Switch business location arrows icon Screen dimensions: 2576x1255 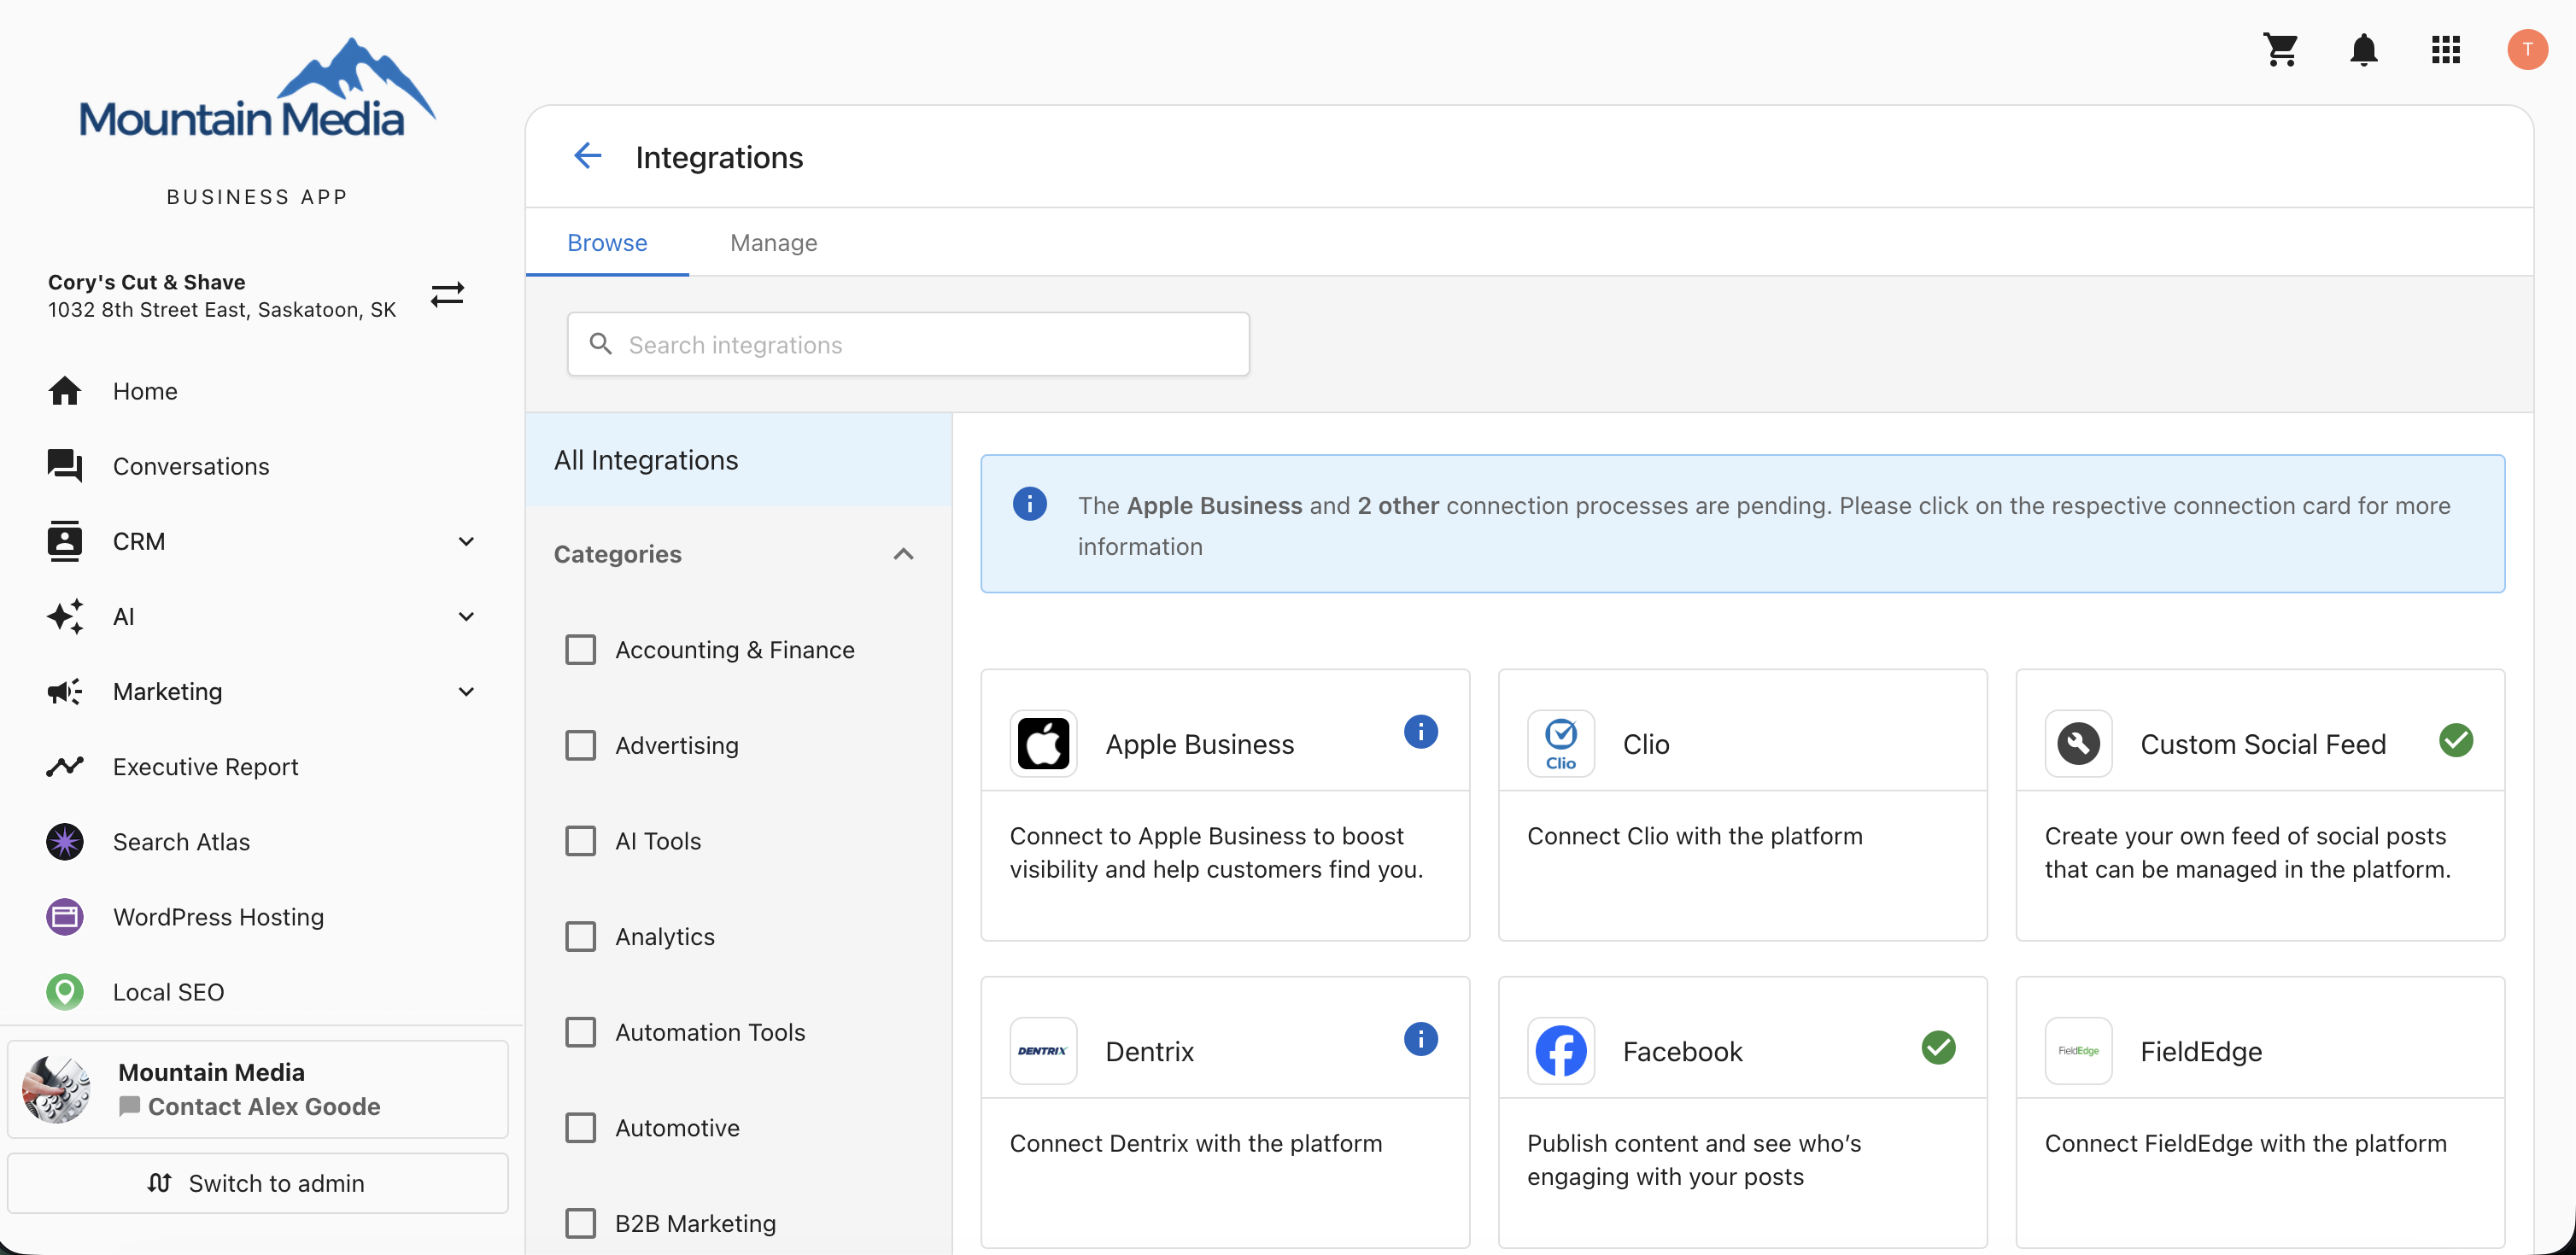point(447,295)
